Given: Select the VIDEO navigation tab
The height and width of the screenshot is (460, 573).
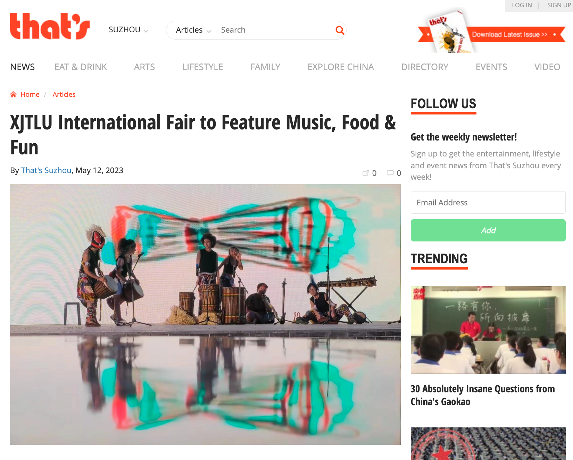Looking at the screenshot, I should [x=547, y=67].
